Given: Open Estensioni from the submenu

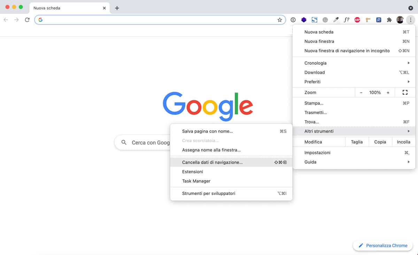Looking at the screenshot, I should [231, 172].
